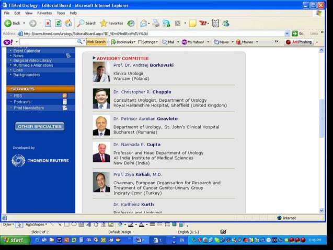This screenshot has height=250, width=333.
Task: Open the Podcasts service link
Action: click(22, 102)
